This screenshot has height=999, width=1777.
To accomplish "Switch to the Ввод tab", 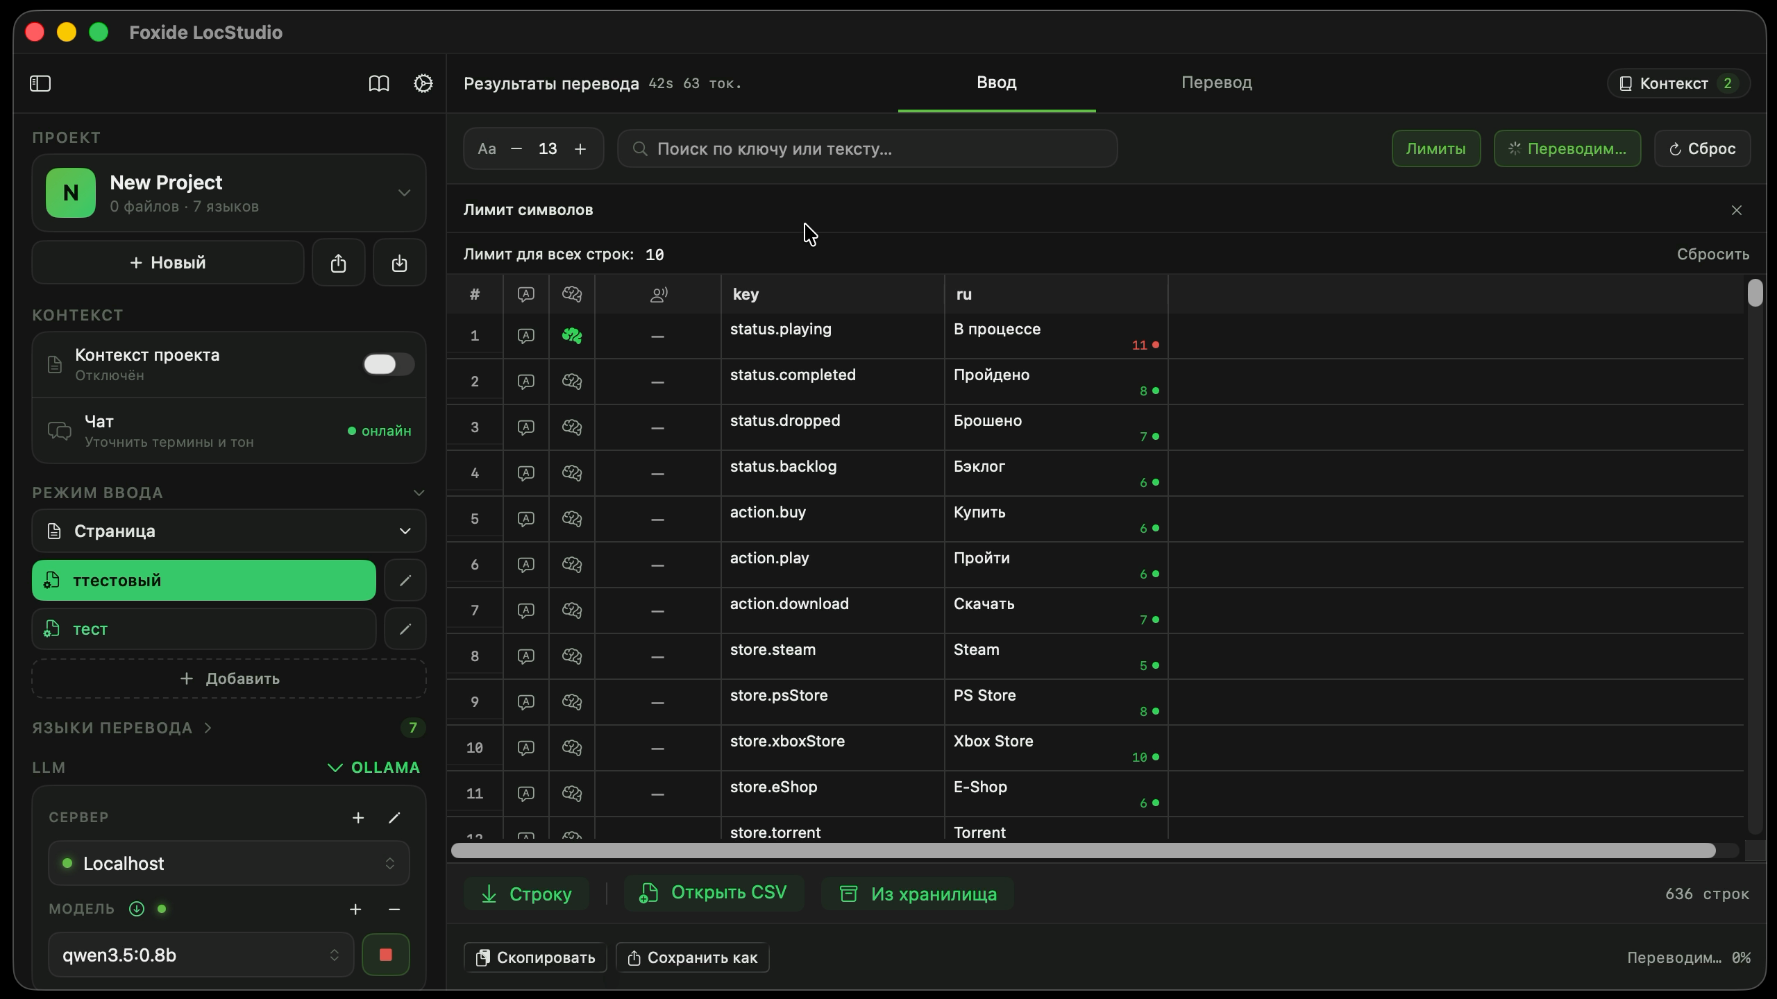I will [997, 83].
